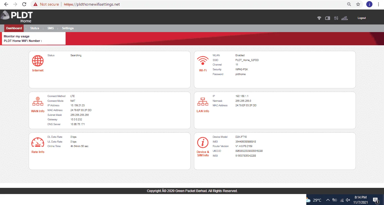Open the Dashboard tab
This screenshot has width=384, height=205.
click(x=14, y=28)
